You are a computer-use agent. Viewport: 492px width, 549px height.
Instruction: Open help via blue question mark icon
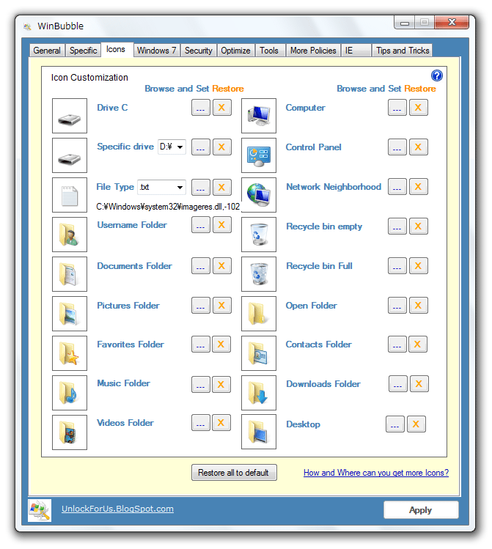pos(437,75)
